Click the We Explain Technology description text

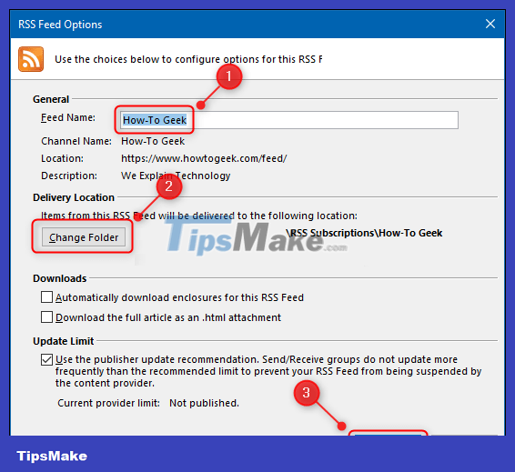[176, 176]
